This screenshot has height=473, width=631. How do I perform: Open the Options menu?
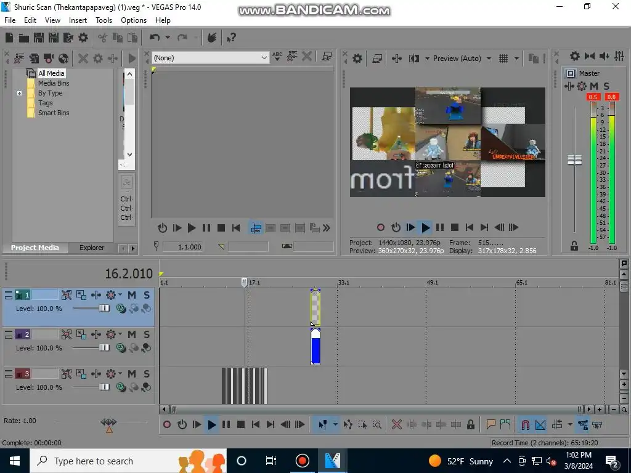[x=134, y=20]
